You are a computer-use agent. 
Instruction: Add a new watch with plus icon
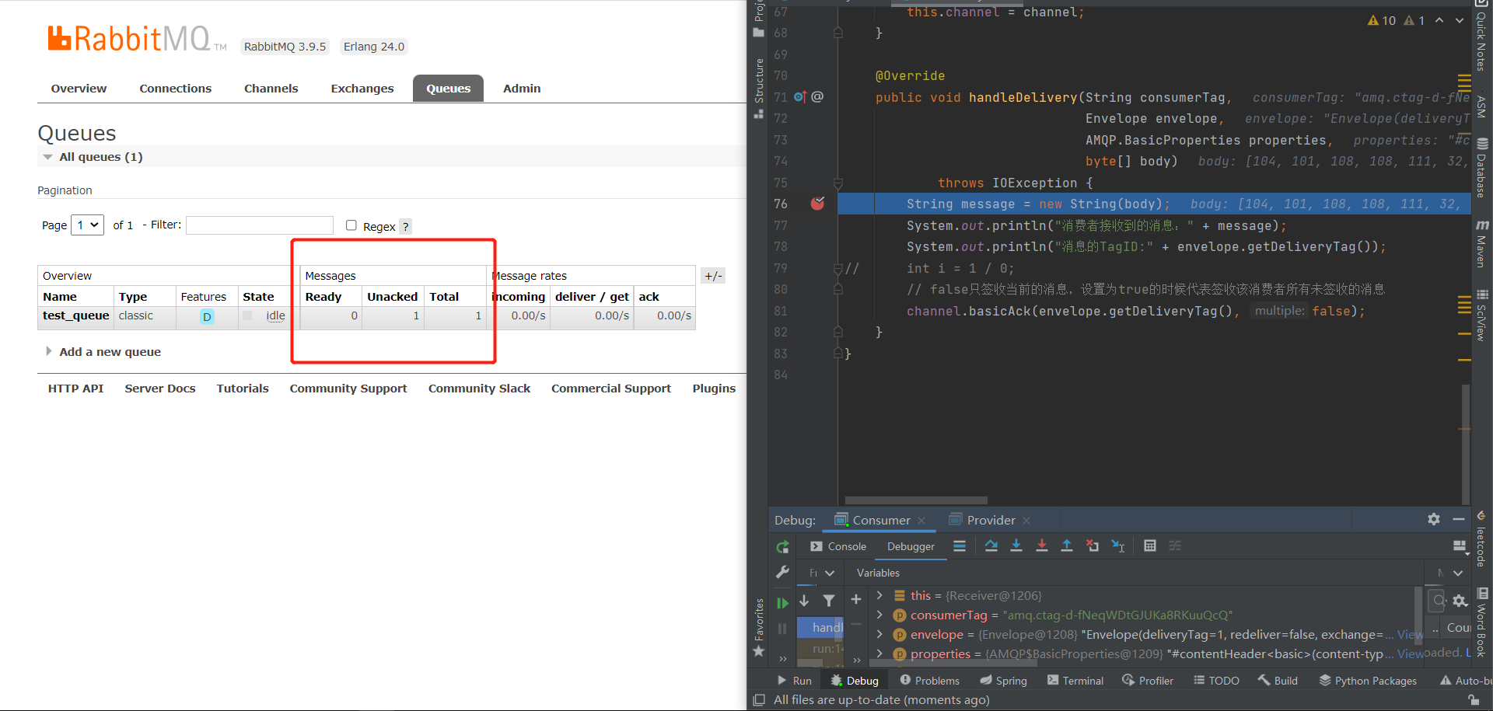(856, 600)
